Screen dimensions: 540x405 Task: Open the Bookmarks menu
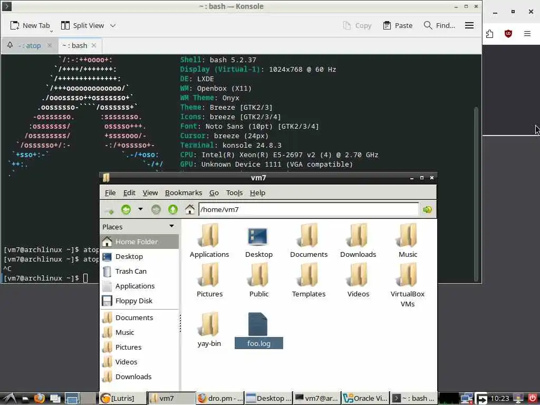pyautogui.click(x=184, y=193)
